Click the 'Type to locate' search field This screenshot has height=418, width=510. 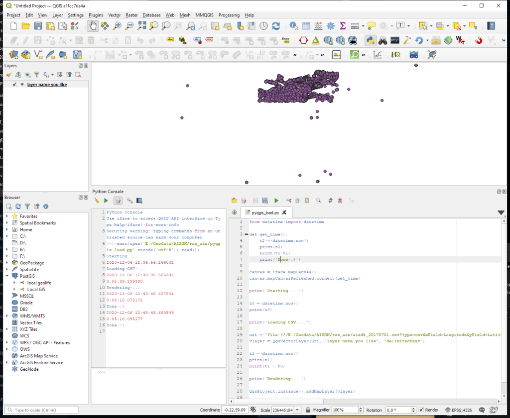click(42, 410)
